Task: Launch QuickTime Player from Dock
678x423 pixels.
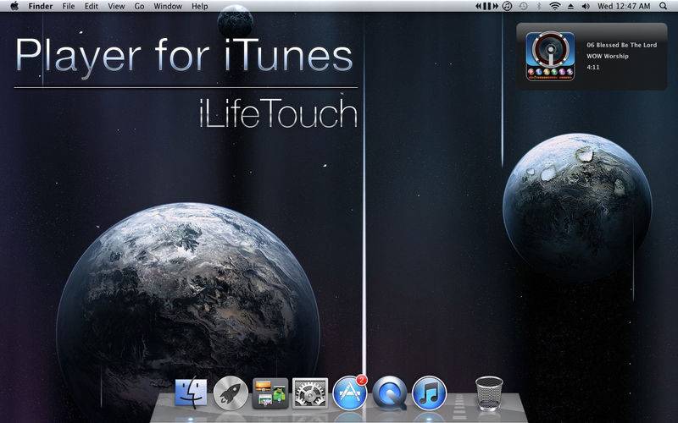Action: (x=390, y=393)
